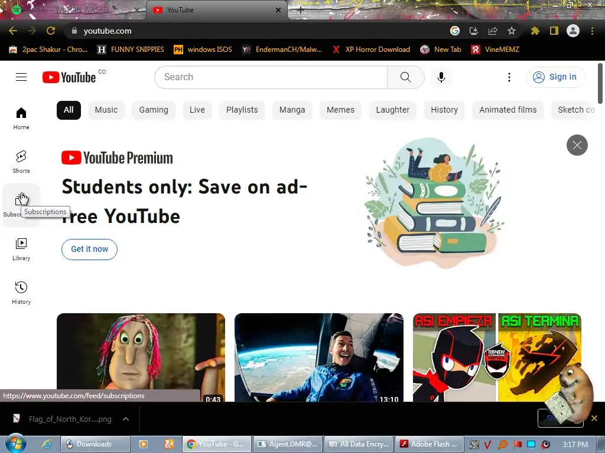Switch to the Downloads taskbar window
The width and height of the screenshot is (605, 453).
click(x=95, y=444)
